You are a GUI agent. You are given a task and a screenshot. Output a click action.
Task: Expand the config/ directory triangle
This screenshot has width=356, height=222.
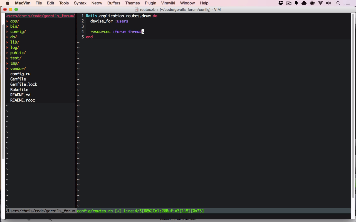(7, 32)
